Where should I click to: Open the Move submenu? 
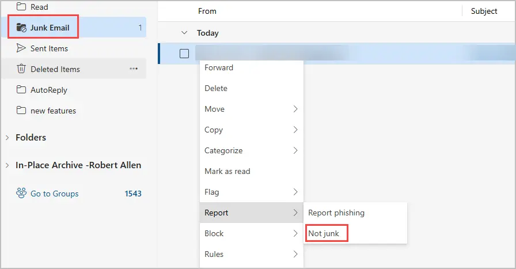[251, 109]
